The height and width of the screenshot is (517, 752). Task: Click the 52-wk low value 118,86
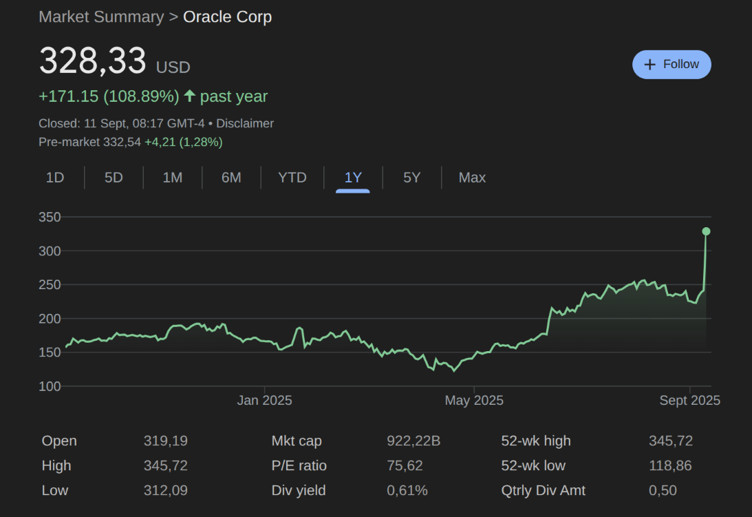tap(670, 465)
